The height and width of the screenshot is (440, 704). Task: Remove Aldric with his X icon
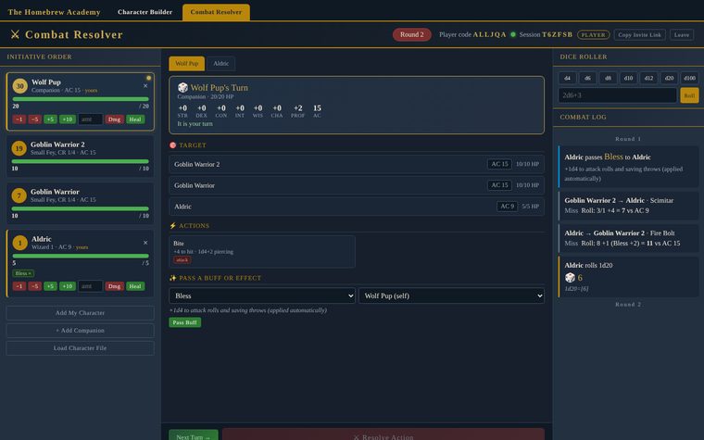[145, 243]
